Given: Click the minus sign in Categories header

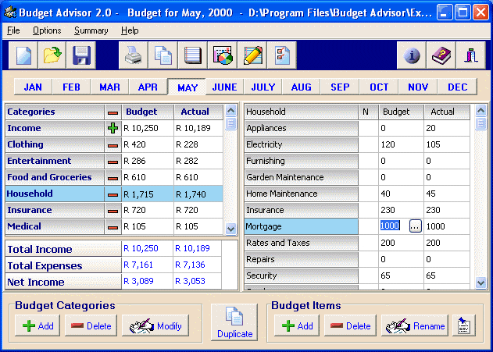Looking at the screenshot, I should coord(113,112).
